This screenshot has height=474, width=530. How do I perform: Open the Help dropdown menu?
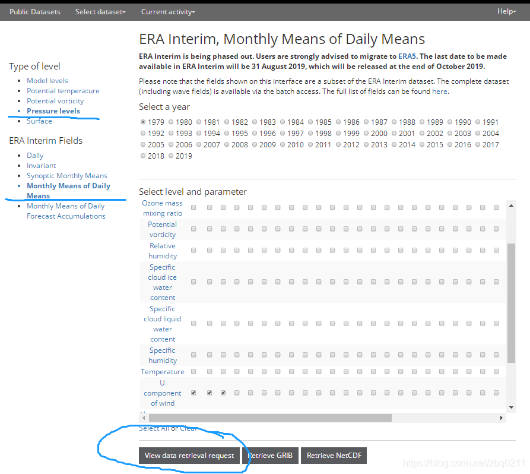coord(506,11)
